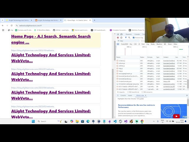Open Visual Studio Code from the taskbar
The width and height of the screenshot is (189, 142).
coord(115,121)
